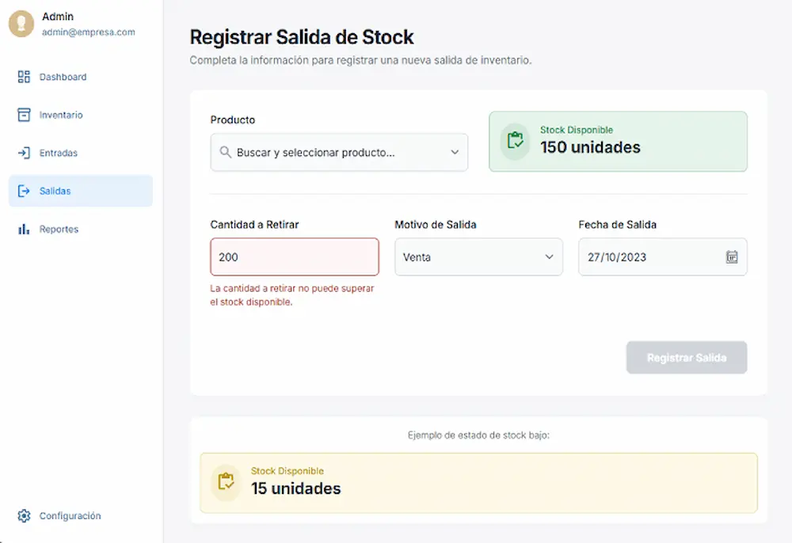Expand the Motivo de Salida dropdown
The height and width of the screenshot is (543, 792).
[549, 257]
